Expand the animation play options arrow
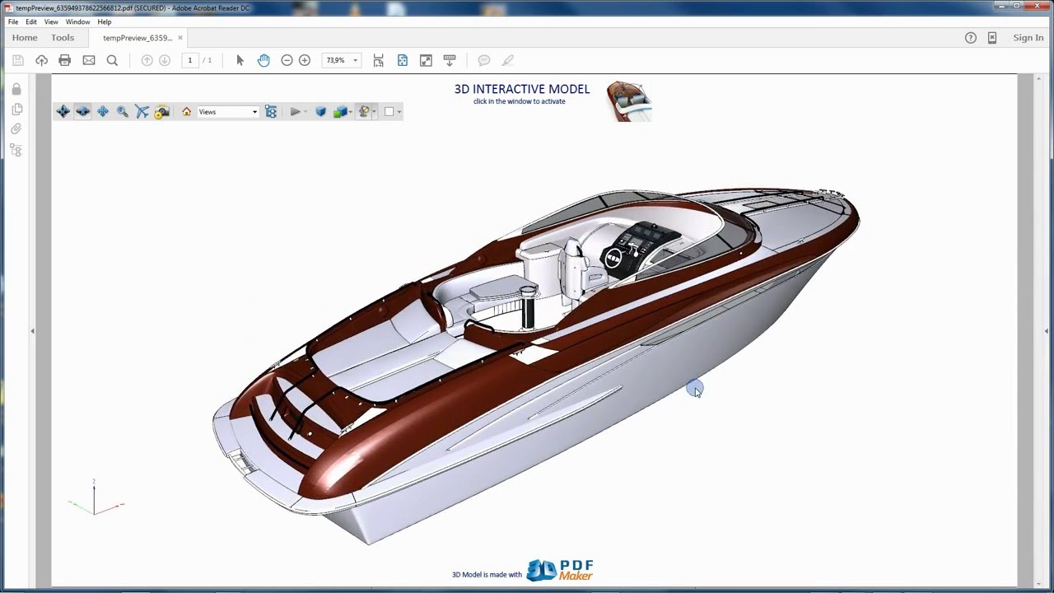Viewport: 1054px width, 593px height. click(305, 112)
